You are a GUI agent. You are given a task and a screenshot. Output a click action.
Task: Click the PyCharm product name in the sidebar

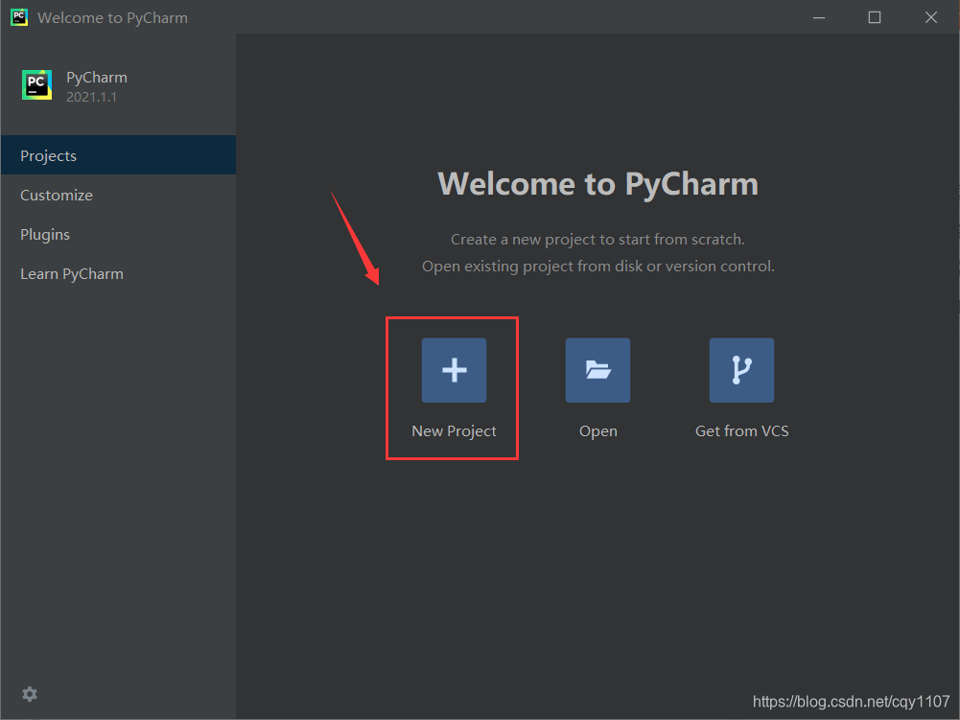97,78
